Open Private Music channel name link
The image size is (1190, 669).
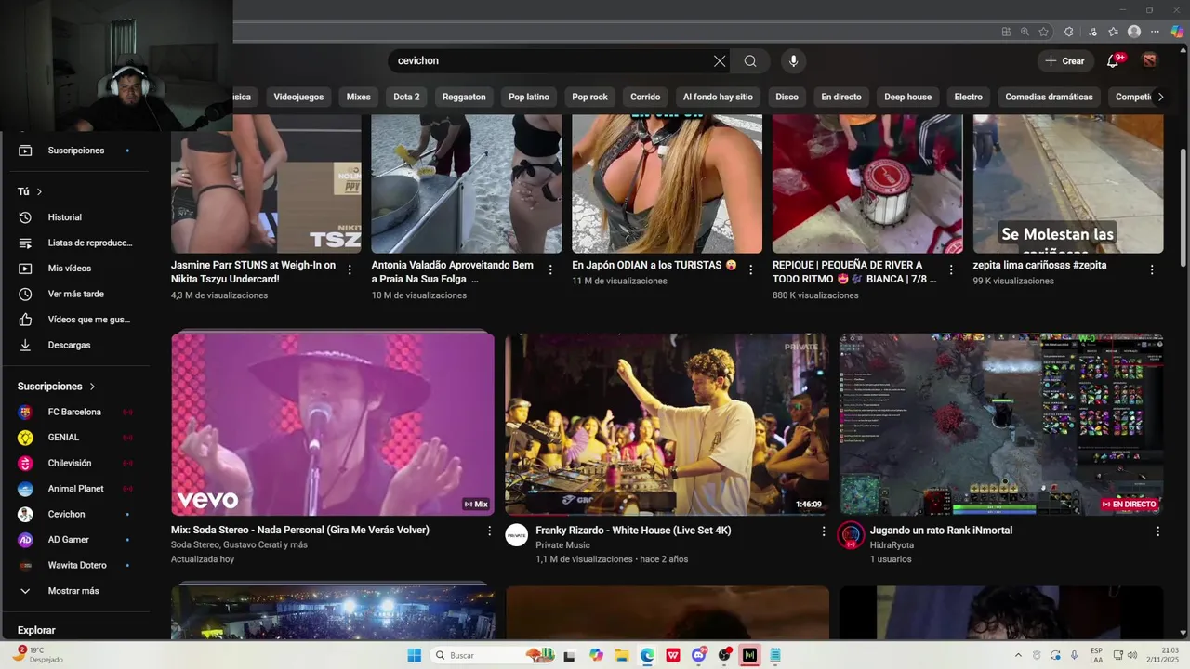point(562,545)
